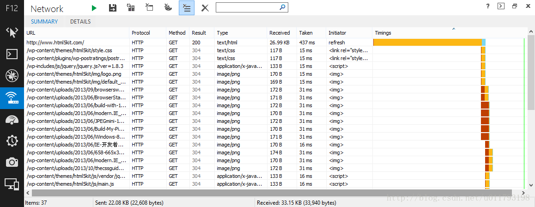Select the jquery.js?ver=1.8.3 request row
Screen dimensions: 535x207
pos(275,66)
